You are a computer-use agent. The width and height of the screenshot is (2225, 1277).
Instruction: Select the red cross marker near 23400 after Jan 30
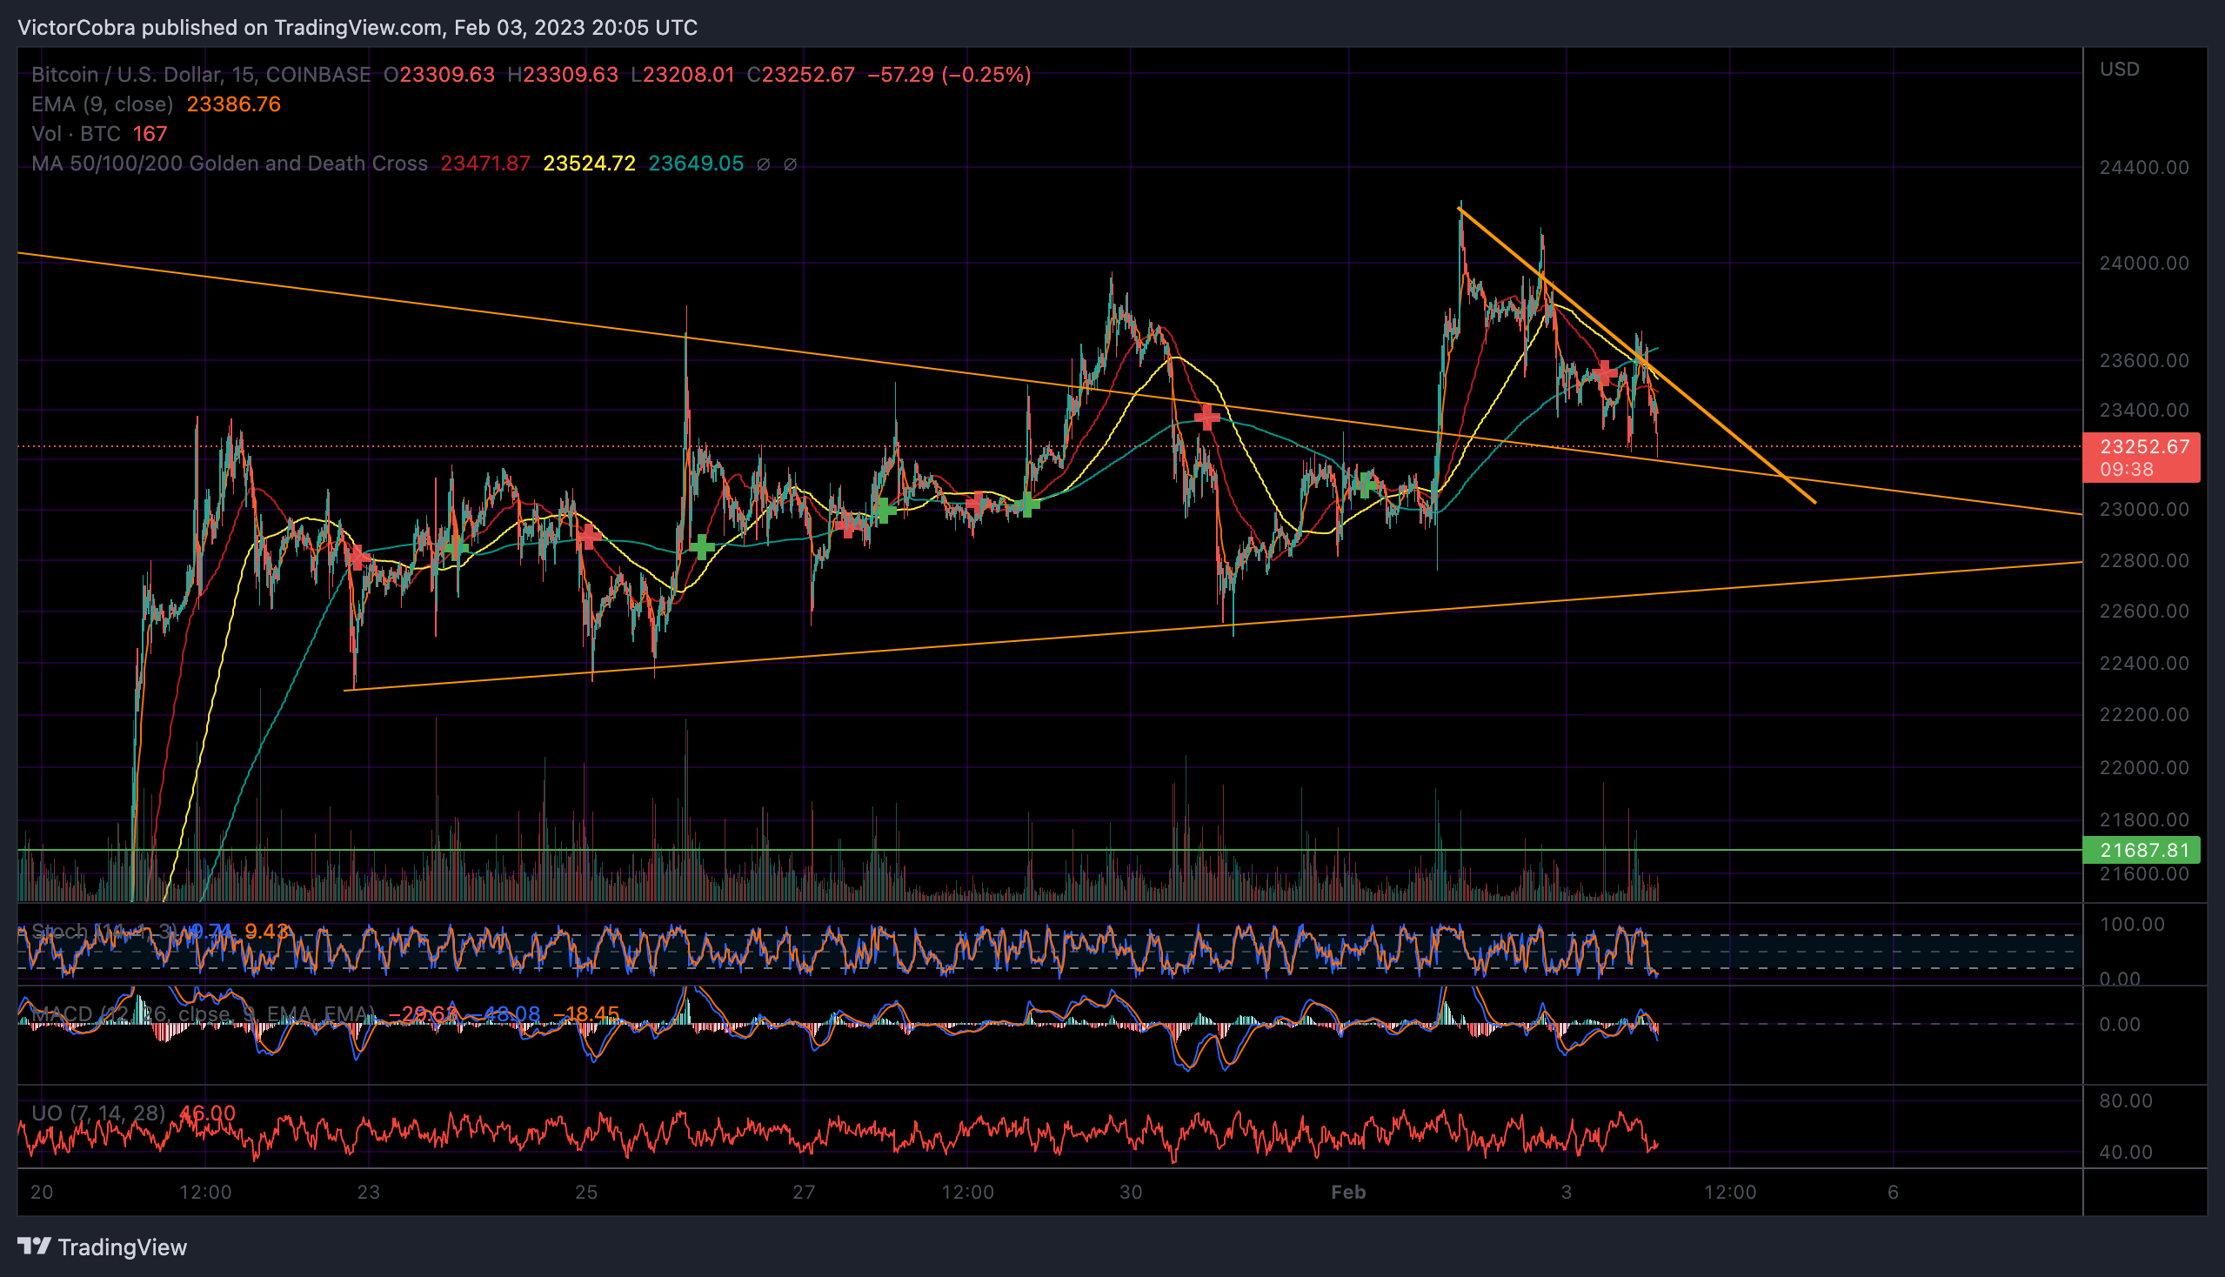pyautogui.click(x=1206, y=418)
